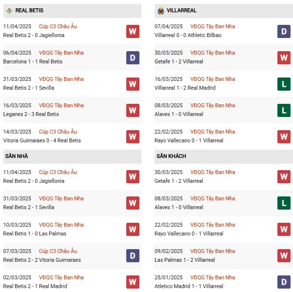Screen dimensions: 293x292
Task: Click the Villarreal club crest icon
Action: pyautogui.click(x=161, y=10)
